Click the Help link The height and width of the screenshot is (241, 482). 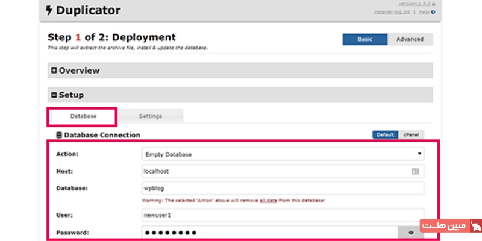click(x=424, y=11)
